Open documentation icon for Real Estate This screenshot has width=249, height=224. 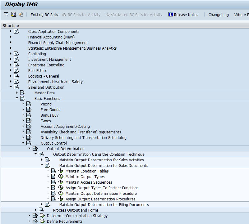point(16,70)
